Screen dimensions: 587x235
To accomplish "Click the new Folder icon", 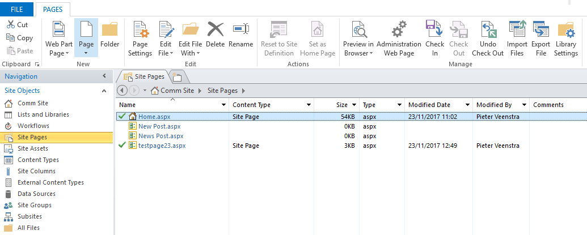I will pyautogui.click(x=109, y=29).
